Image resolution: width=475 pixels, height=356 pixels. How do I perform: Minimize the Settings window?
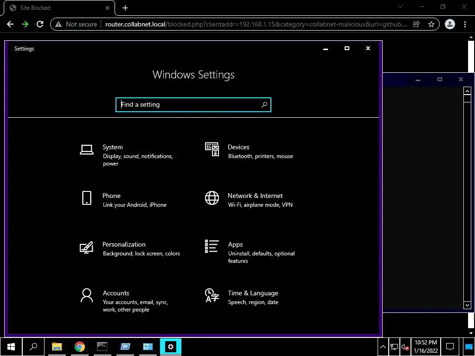(x=326, y=48)
